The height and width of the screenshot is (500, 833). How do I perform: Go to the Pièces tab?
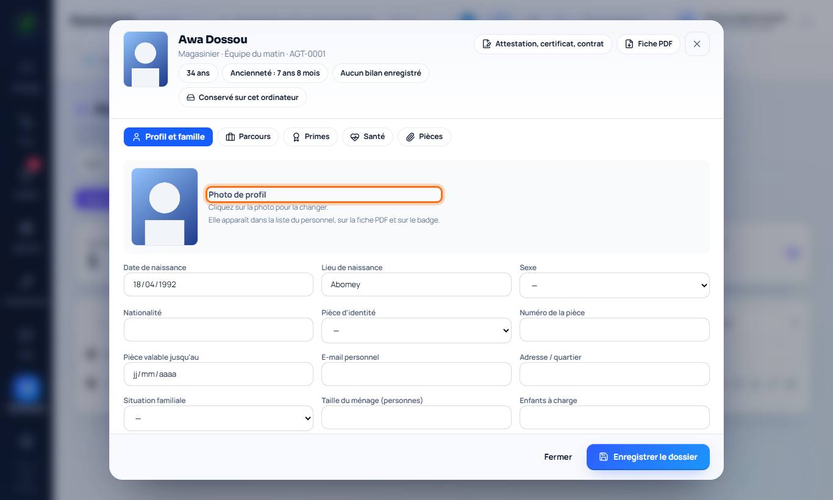(x=424, y=137)
